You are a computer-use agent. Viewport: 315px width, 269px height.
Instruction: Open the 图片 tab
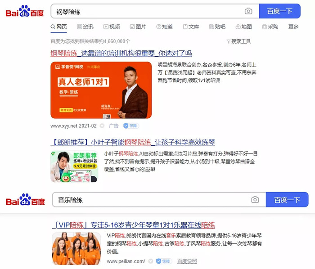click(x=138, y=27)
